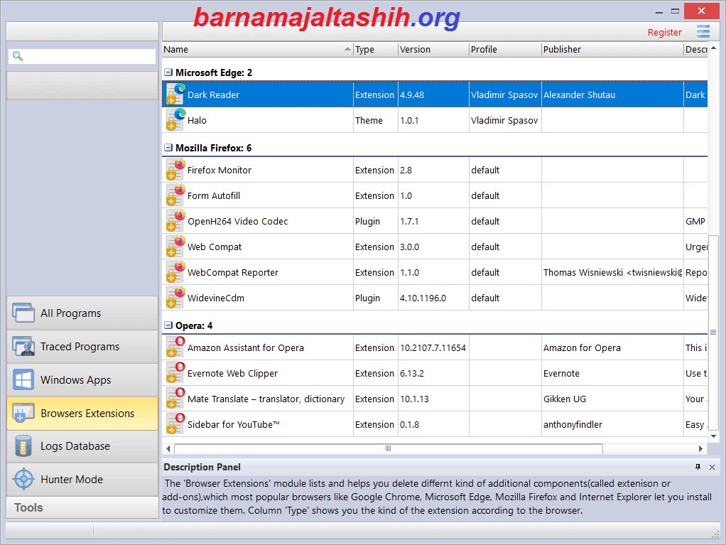Screen dimensions: 726x545
Task: Close the Description Panel
Action: click(x=712, y=468)
